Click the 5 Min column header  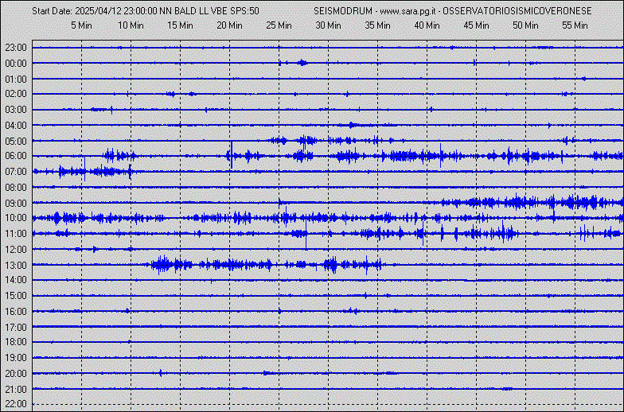[81, 25]
